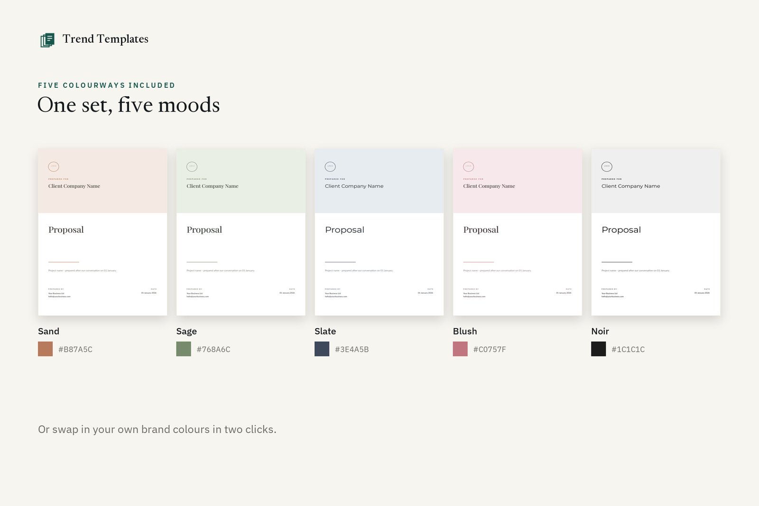Pick the Slate navy colour swatch

pos(322,349)
